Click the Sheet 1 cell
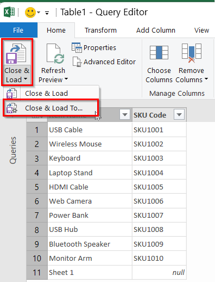The image size is (215, 282). [x=90, y=273]
